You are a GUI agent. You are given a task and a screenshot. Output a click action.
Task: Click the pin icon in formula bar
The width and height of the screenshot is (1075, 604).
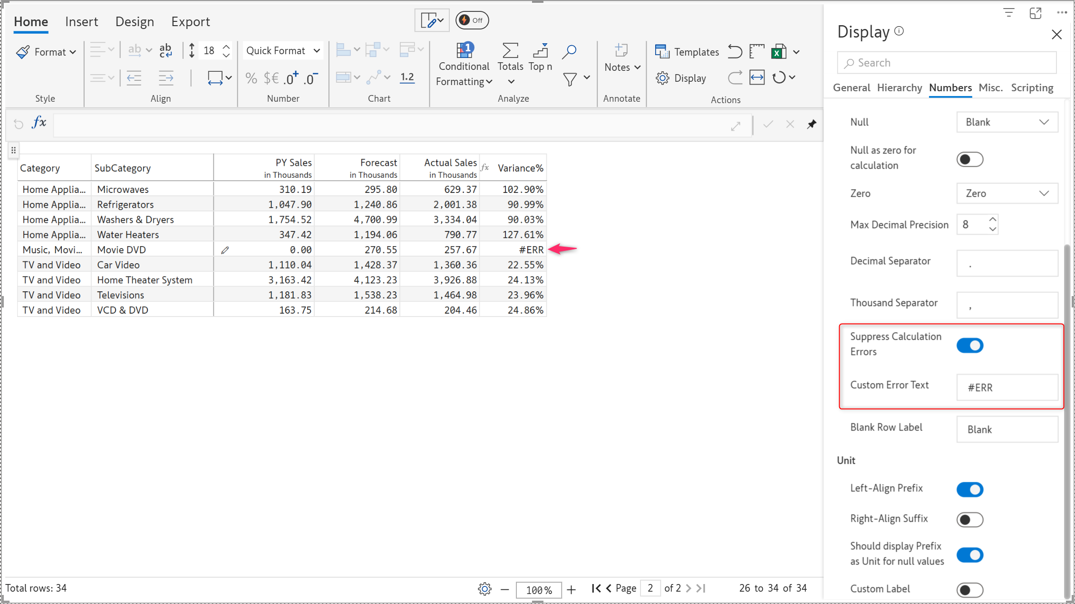coord(812,125)
